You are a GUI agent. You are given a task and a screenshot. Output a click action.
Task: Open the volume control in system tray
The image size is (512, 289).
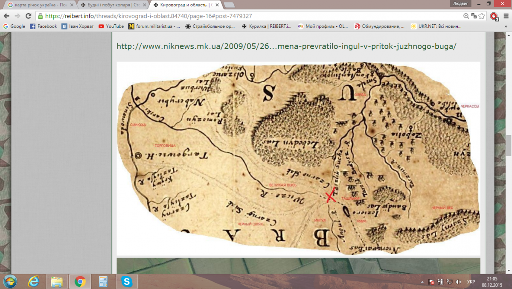[x=458, y=282]
